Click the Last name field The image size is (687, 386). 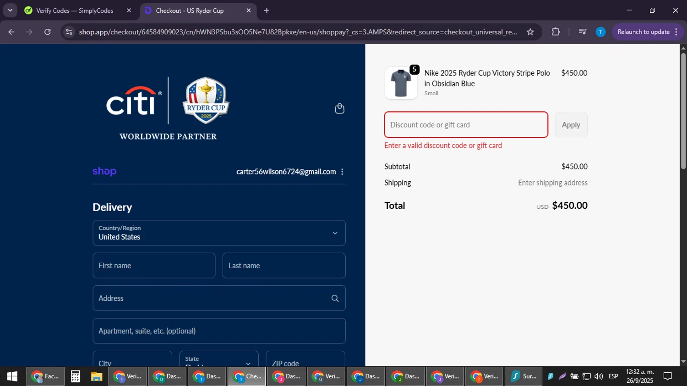click(284, 266)
